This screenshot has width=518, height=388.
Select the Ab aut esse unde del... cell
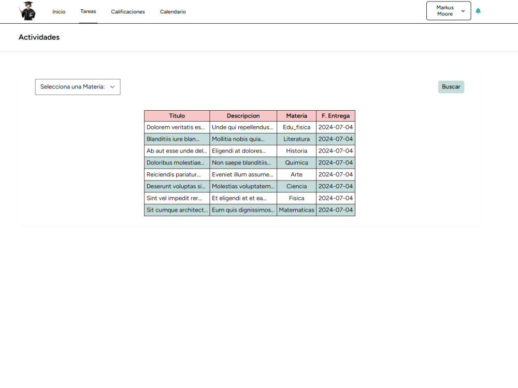pos(177,151)
